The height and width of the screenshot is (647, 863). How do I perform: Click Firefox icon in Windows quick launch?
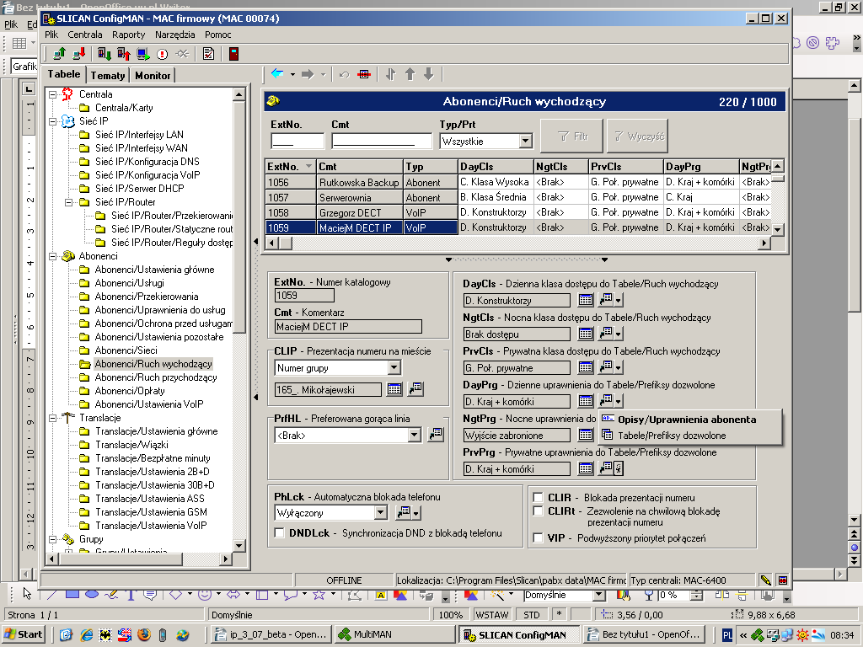click(144, 634)
